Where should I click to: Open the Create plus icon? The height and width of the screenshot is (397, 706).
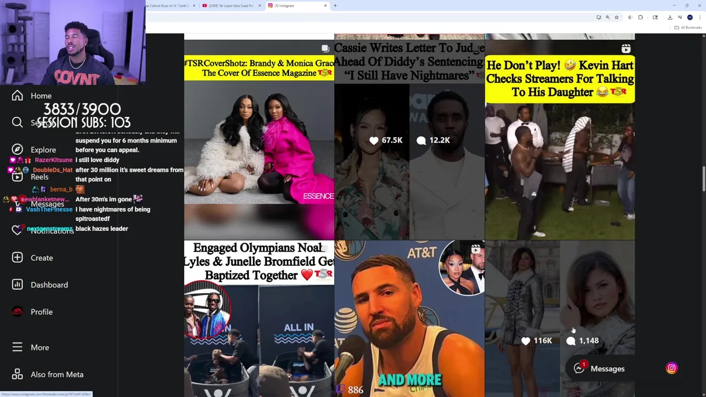[x=17, y=257]
